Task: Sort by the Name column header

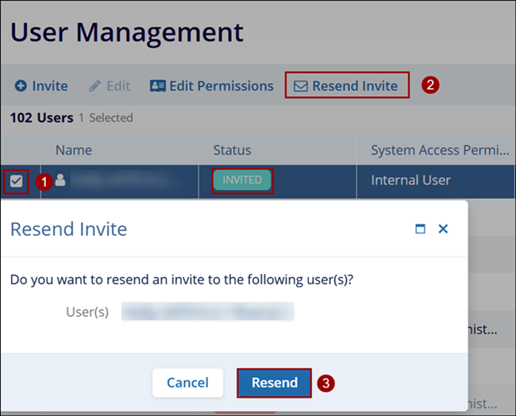Action: coord(73,150)
